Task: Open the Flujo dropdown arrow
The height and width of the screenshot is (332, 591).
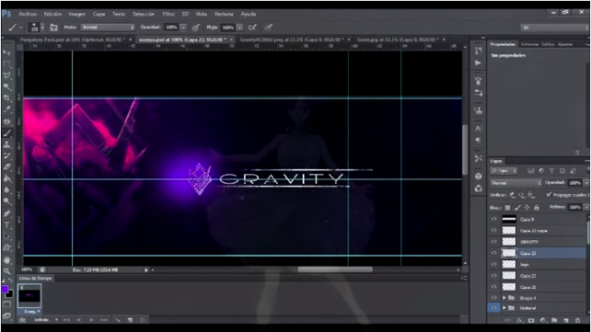Action: pyautogui.click(x=239, y=28)
